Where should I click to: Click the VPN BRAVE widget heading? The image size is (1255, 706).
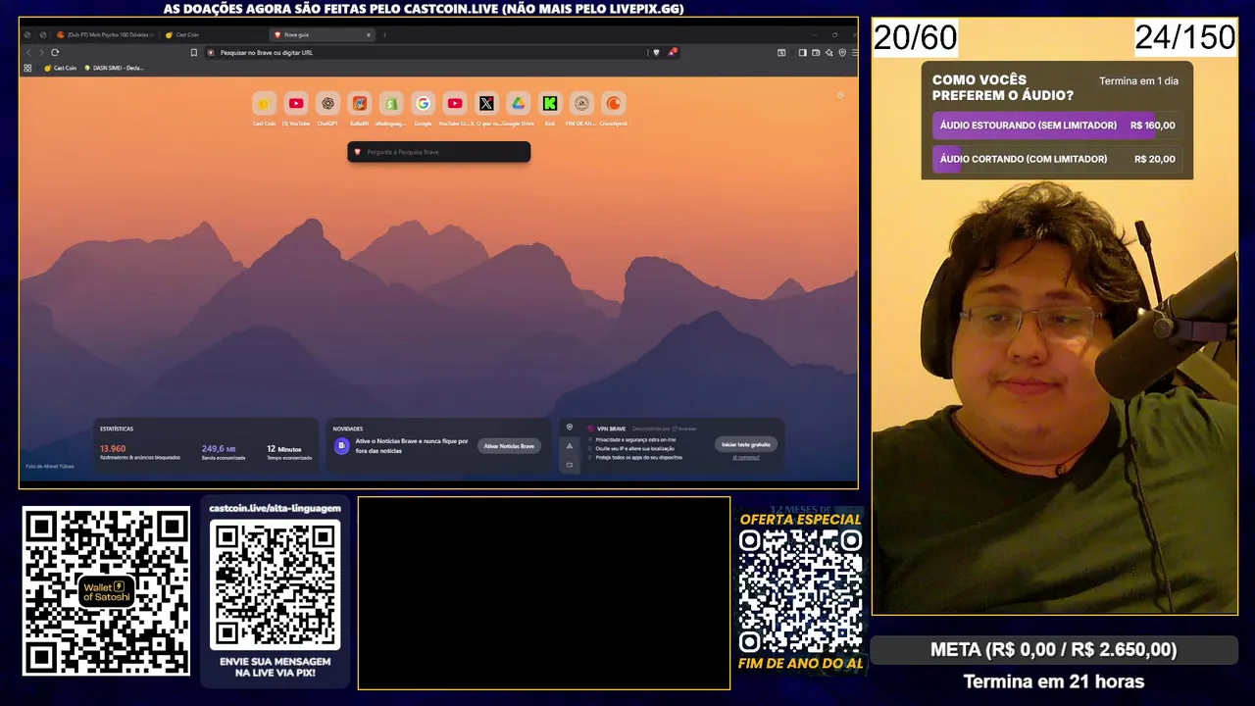(611, 429)
